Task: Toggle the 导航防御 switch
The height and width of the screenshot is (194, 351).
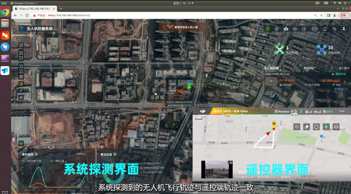Action: point(298,68)
